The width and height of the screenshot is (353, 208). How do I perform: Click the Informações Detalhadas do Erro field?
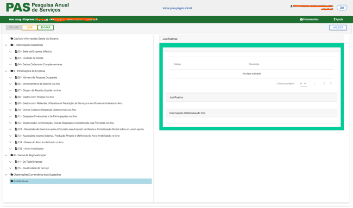(252, 120)
